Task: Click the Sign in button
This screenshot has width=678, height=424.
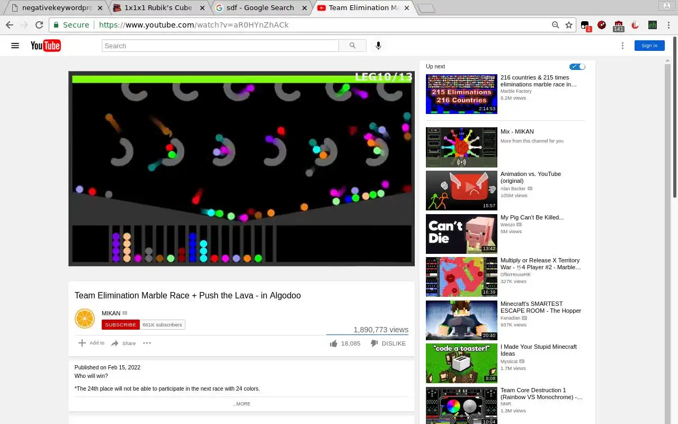Action: coord(649,46)
